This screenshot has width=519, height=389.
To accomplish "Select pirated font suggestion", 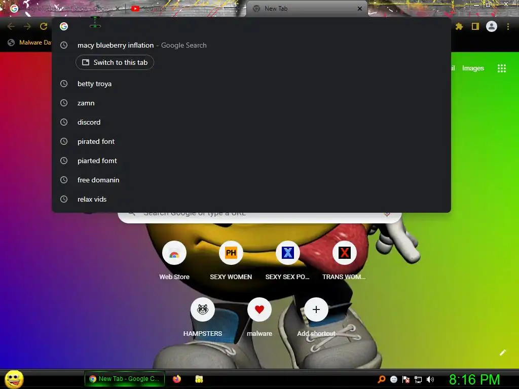I will (x=251, y=141).
